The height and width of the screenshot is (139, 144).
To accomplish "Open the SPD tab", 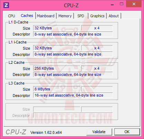I will 81,16.
